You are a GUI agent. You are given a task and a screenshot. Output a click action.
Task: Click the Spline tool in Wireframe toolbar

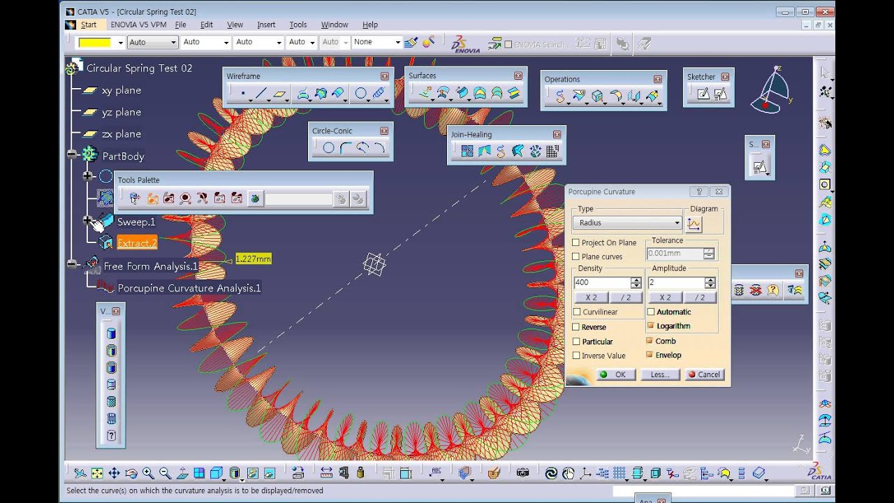[379, 94]
